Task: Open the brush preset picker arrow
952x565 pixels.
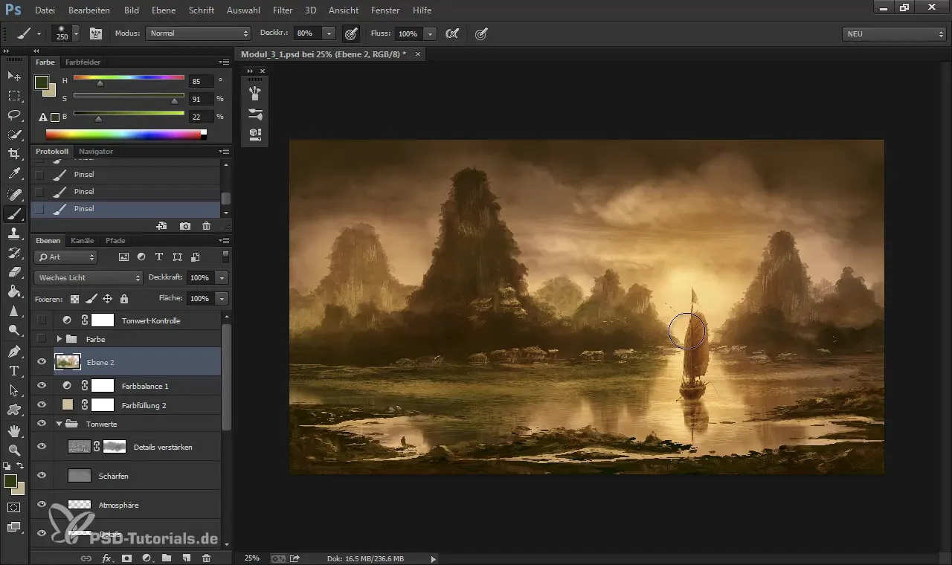Action: click(x=76, y=33)
